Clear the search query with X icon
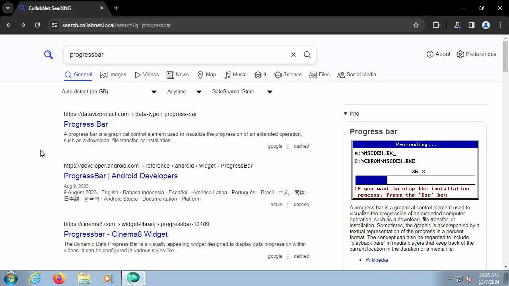 coord(293,55)
